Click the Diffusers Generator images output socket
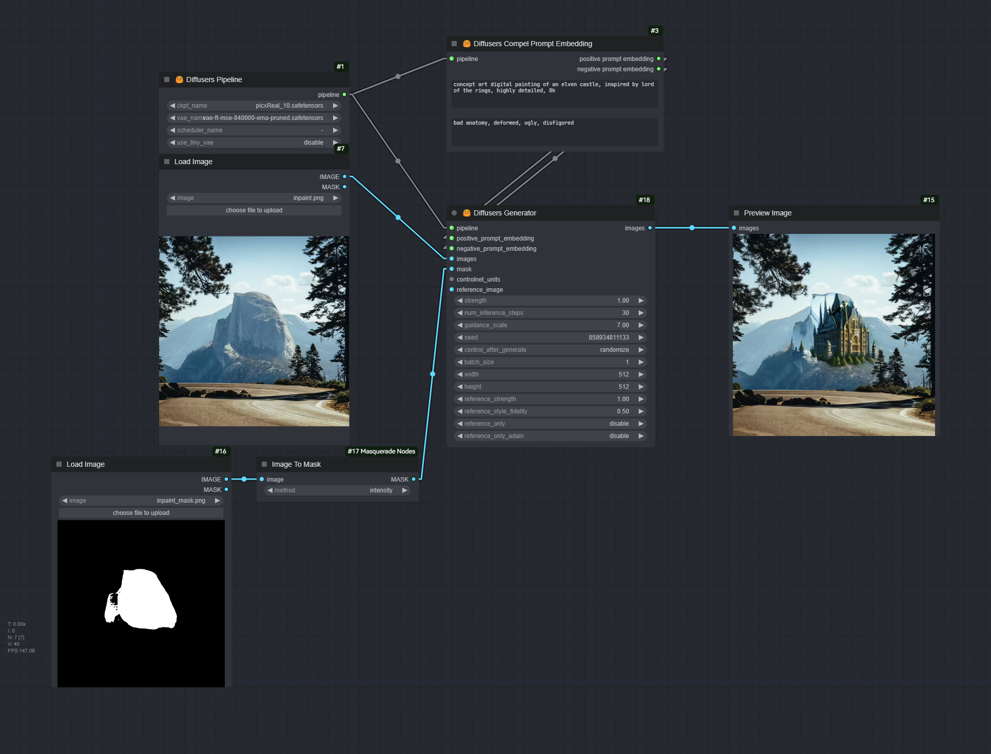The image size is (991, 754). [650, 228]
